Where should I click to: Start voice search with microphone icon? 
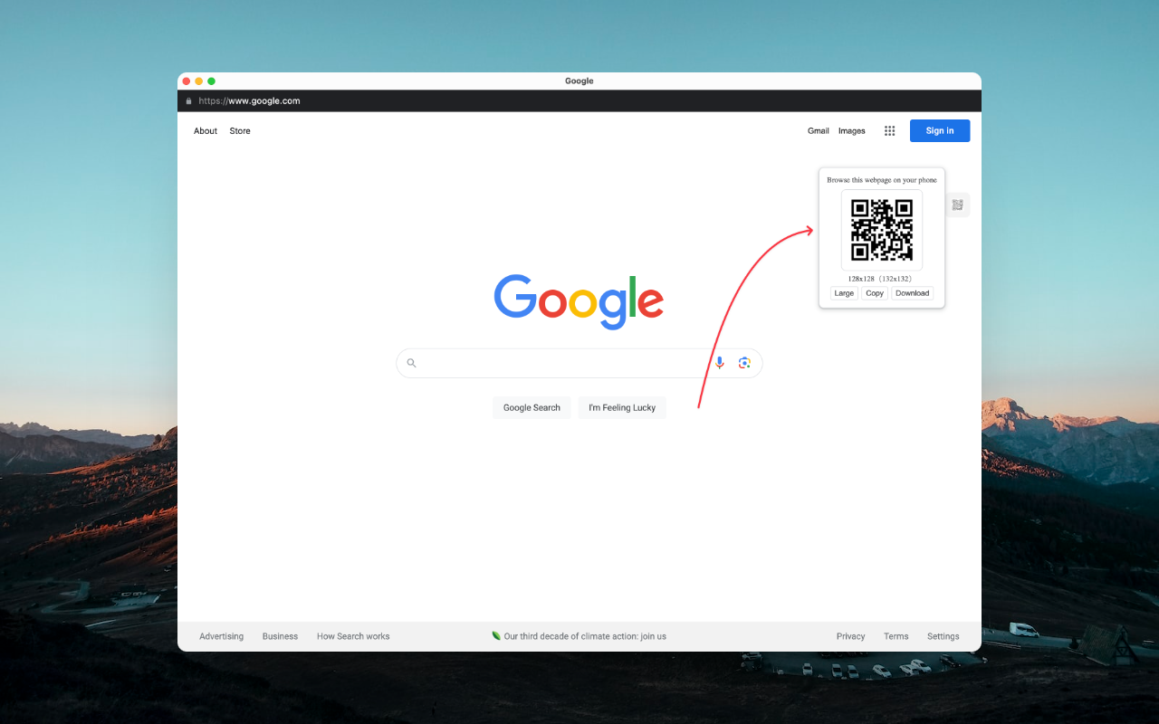point(720,363)
